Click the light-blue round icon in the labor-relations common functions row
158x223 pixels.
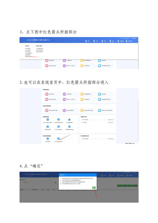click(99, 110)
